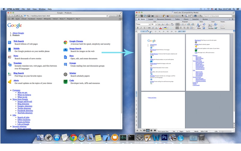This screenshot has height=151, width=241.
Task: Toggle Align Text Right
Action: [184, 28]
